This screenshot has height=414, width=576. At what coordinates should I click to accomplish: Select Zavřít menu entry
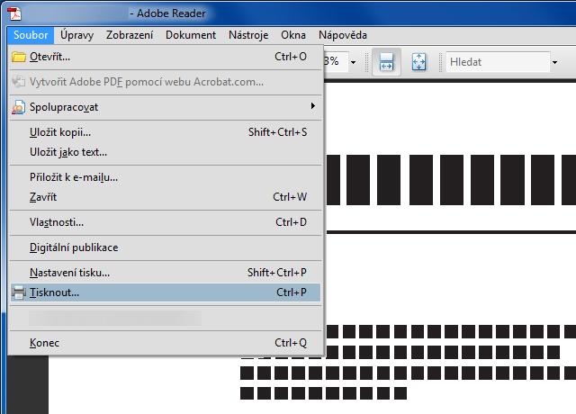pyautogui.click(x=166, y=197)
